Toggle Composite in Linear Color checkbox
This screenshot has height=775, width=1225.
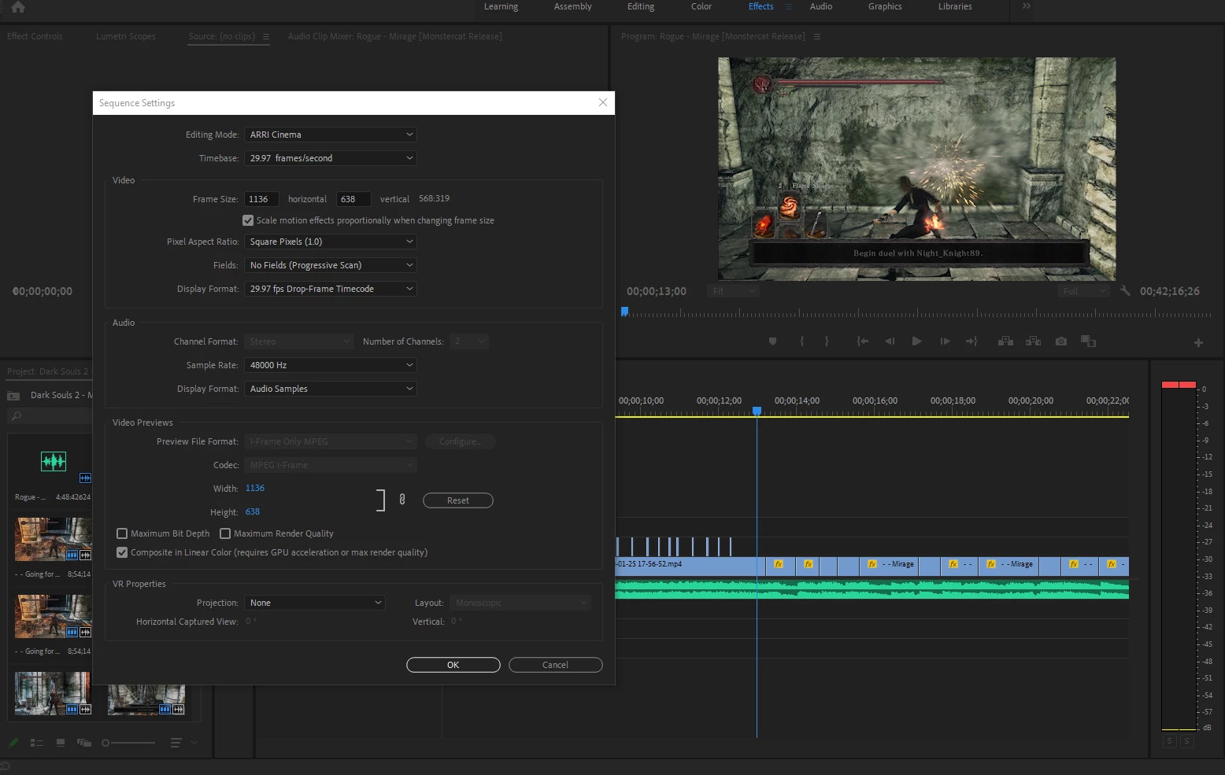click(122, 552)
